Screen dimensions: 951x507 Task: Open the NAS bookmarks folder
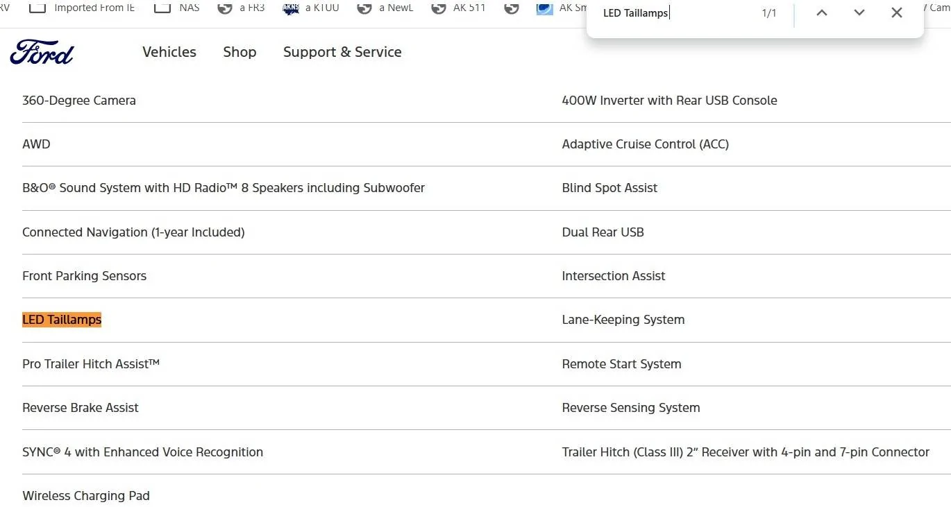point(176,8)
